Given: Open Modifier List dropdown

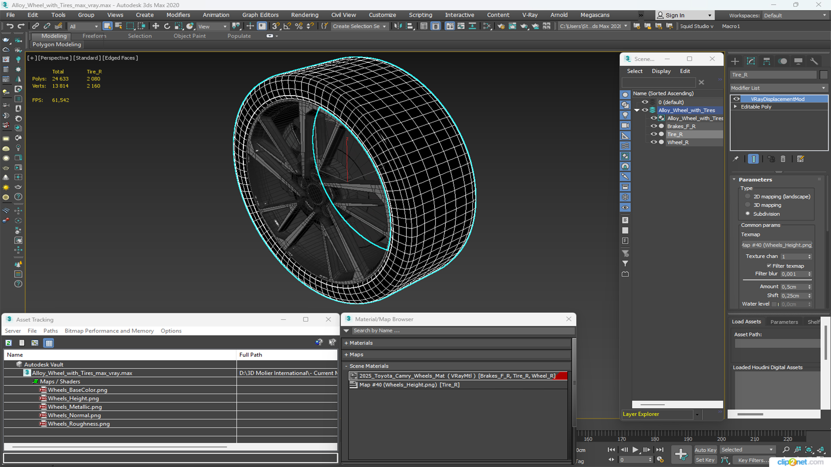Looking at the screenshot, I should (x=779, y=88).
